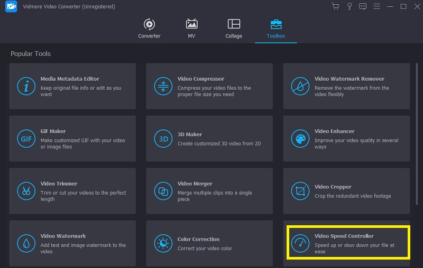This screenshot has height=268, width=423.
Task: Click the Video Enhancer palette icon
Action: [300, 138]
